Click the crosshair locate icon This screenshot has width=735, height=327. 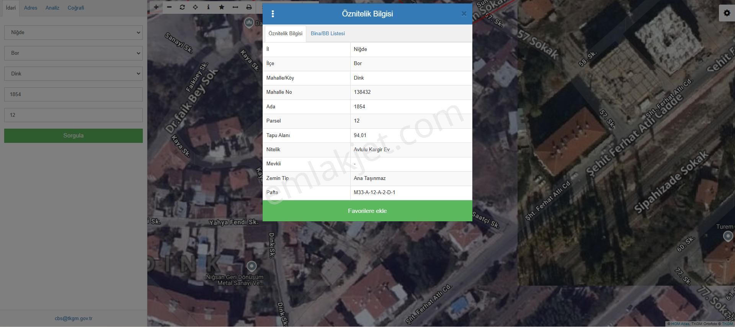point(195,7)
